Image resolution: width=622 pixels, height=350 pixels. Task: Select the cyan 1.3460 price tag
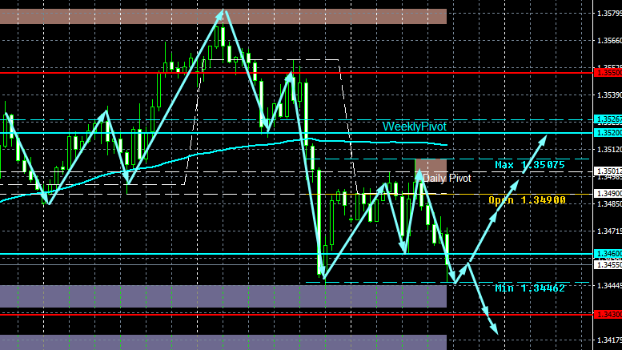608,254
